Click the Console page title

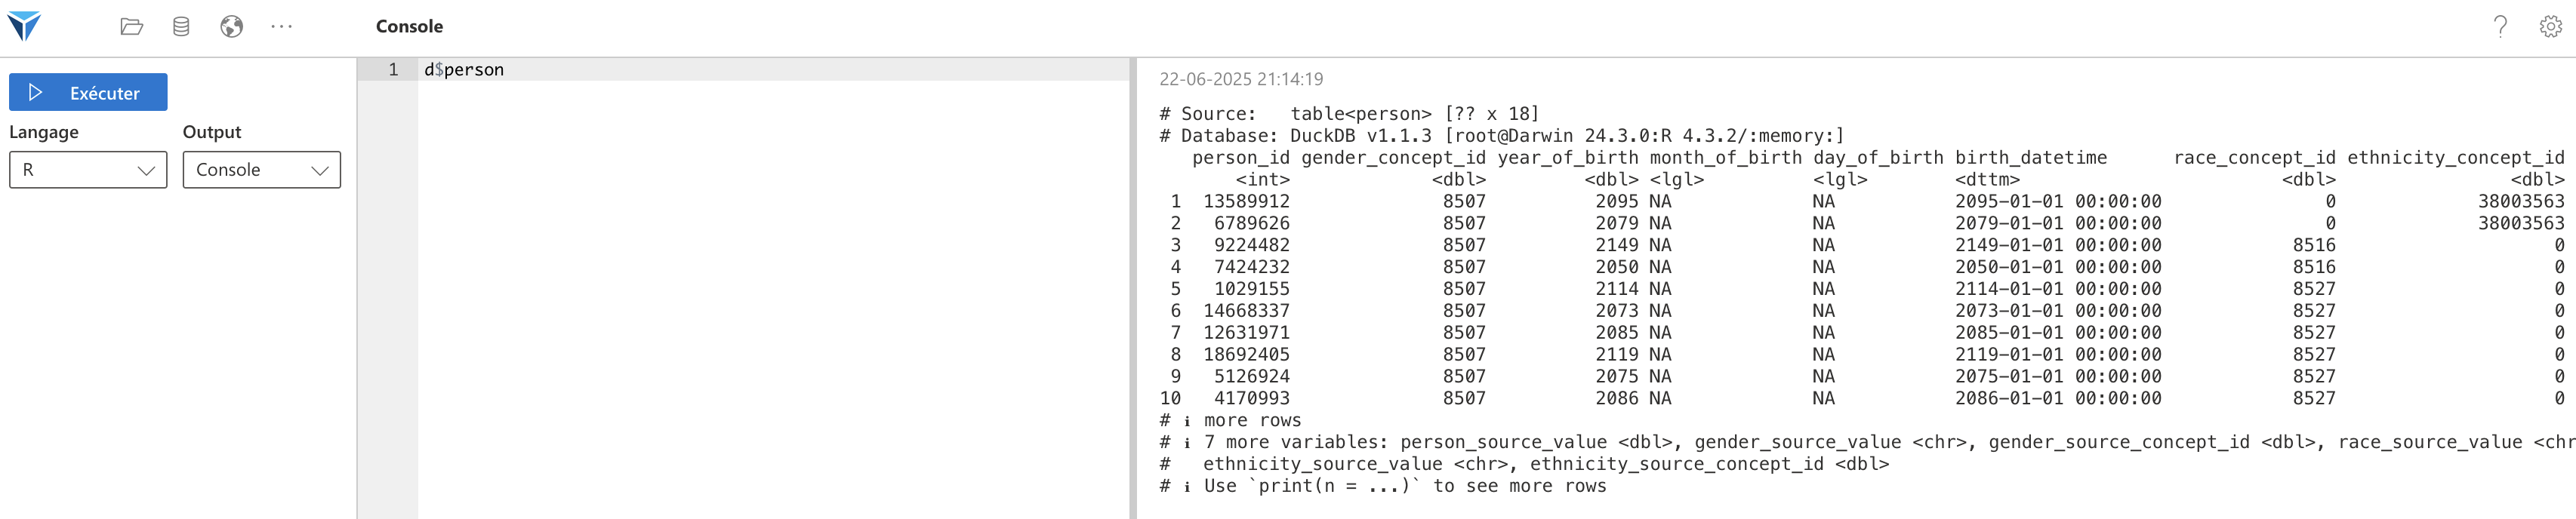coord(409,27)
